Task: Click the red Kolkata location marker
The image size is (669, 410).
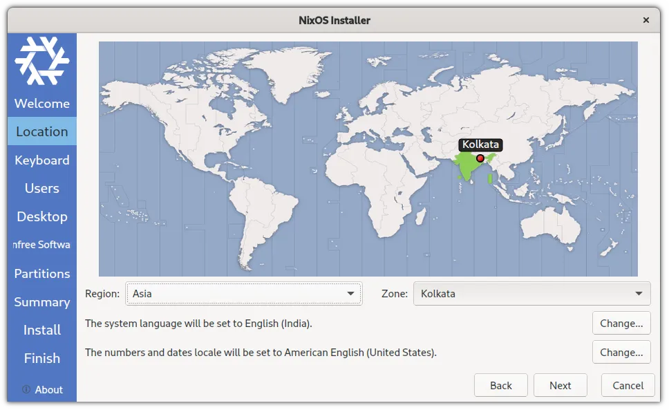Action: click(480, 158)
